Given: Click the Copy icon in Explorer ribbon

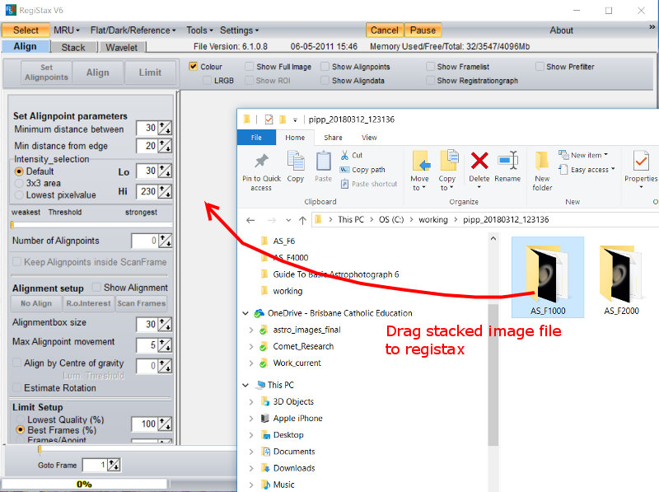Looking at the screenshot, I should [296, 161].
